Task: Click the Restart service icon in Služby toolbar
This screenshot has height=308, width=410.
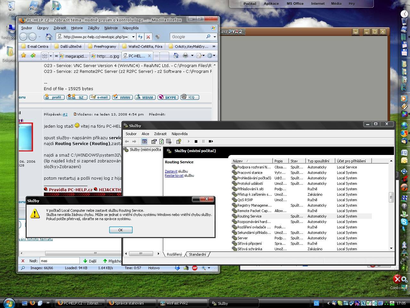Action: tap(211, 141)
